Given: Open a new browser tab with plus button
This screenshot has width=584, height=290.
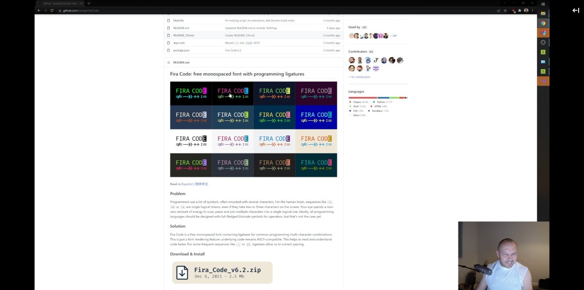Looking at the screenshot, I should coord(89,3).
